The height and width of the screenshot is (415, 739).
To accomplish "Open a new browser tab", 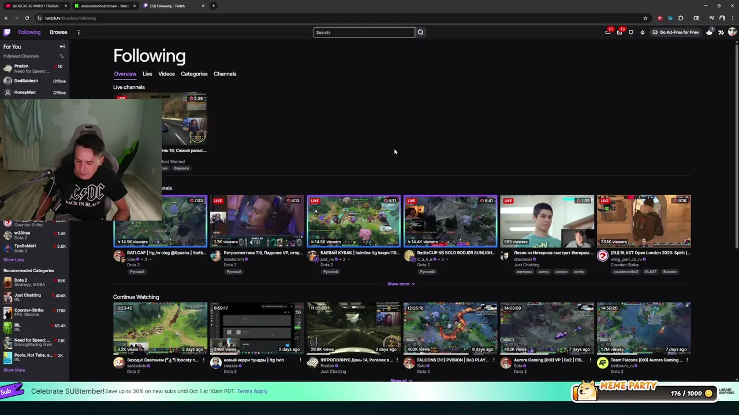I will 213,6.
